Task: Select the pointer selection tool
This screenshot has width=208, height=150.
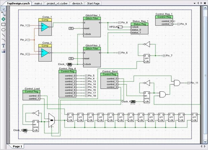Action: click(x=3, y=8)
